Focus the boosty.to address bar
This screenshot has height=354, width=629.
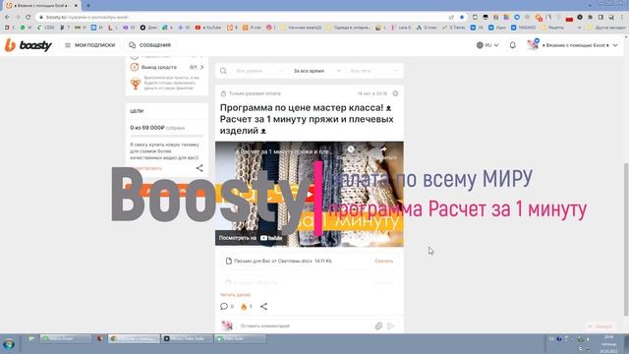[x=241, y=18]
